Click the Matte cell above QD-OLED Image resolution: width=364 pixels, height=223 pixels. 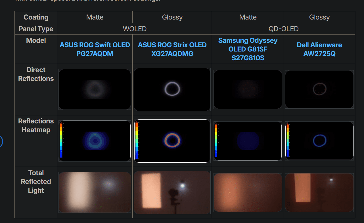click(x=248, y=17)
